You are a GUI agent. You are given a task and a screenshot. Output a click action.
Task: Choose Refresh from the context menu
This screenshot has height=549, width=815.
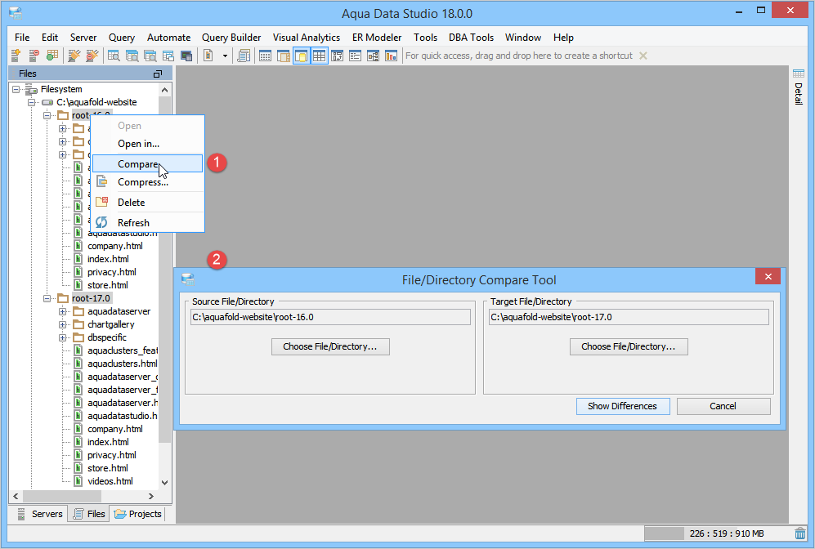(148, 223)
